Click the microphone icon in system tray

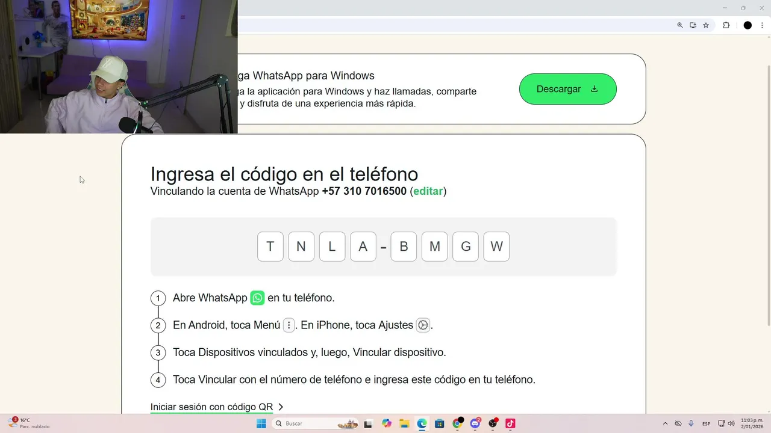point(691,423)
